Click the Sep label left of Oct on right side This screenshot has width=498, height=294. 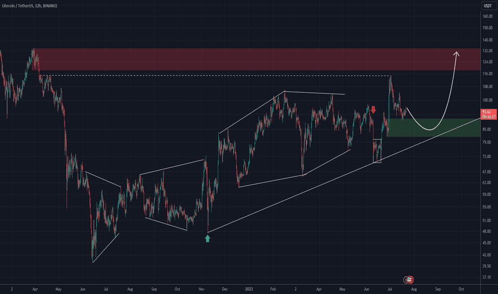pyautogui.click(x=438, y=289)
